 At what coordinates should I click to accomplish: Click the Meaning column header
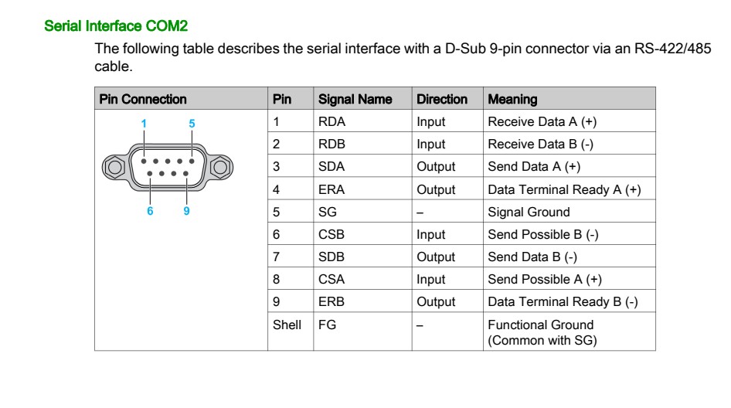tap(512, 99)
